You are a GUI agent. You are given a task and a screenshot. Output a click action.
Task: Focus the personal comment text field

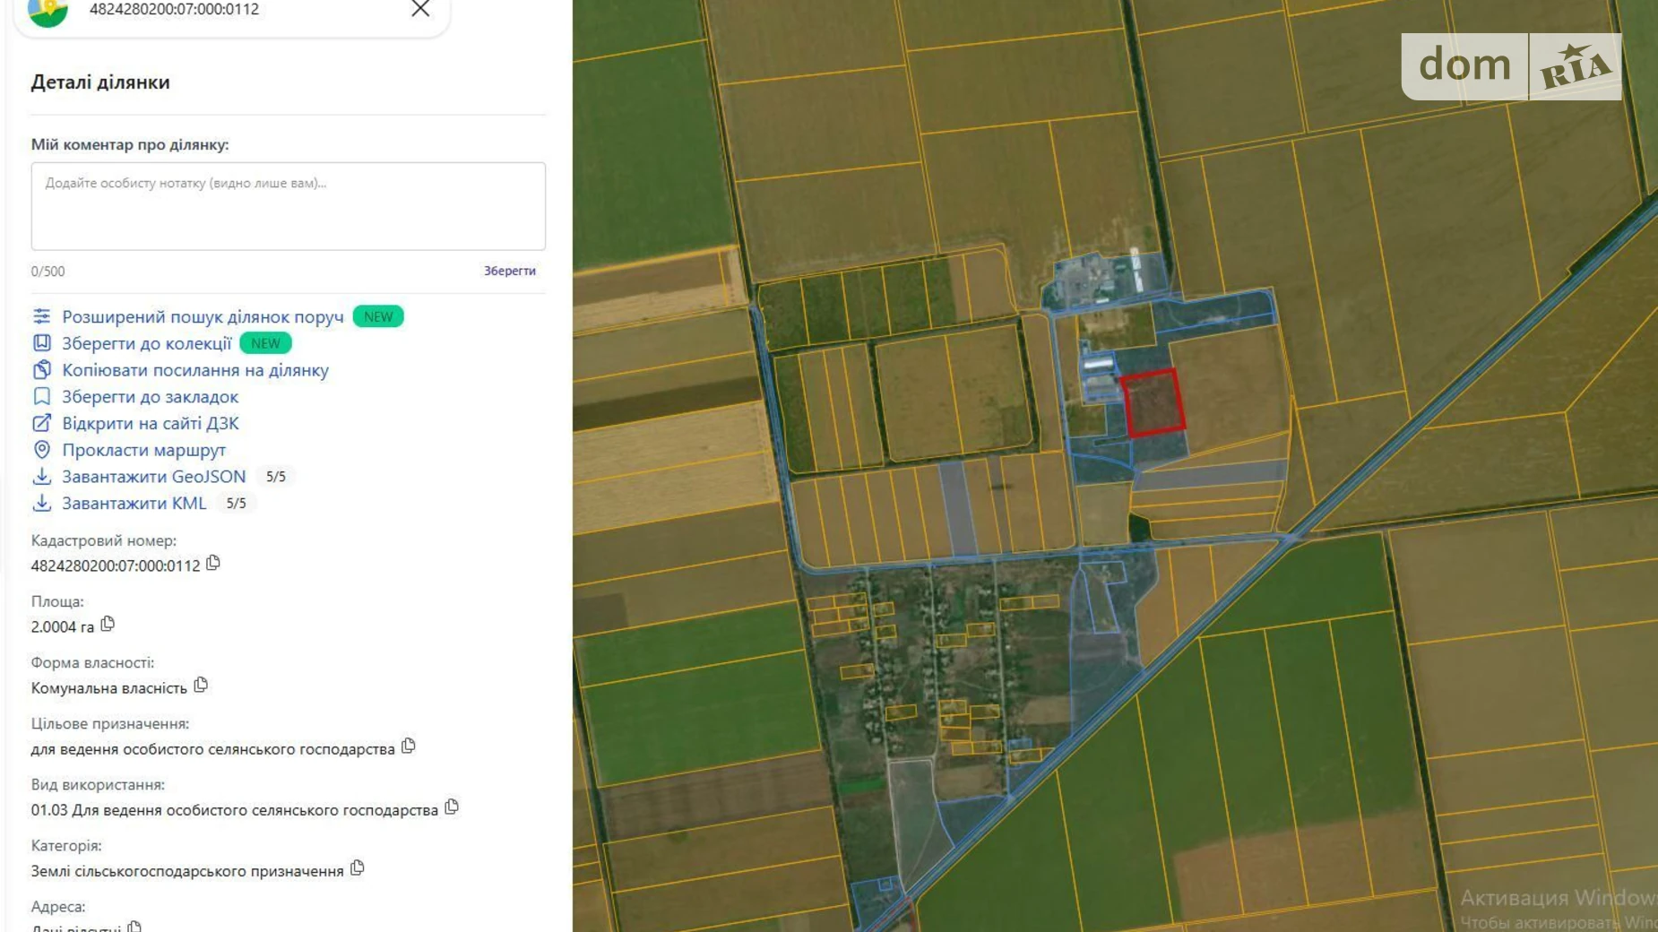[289, 206]
